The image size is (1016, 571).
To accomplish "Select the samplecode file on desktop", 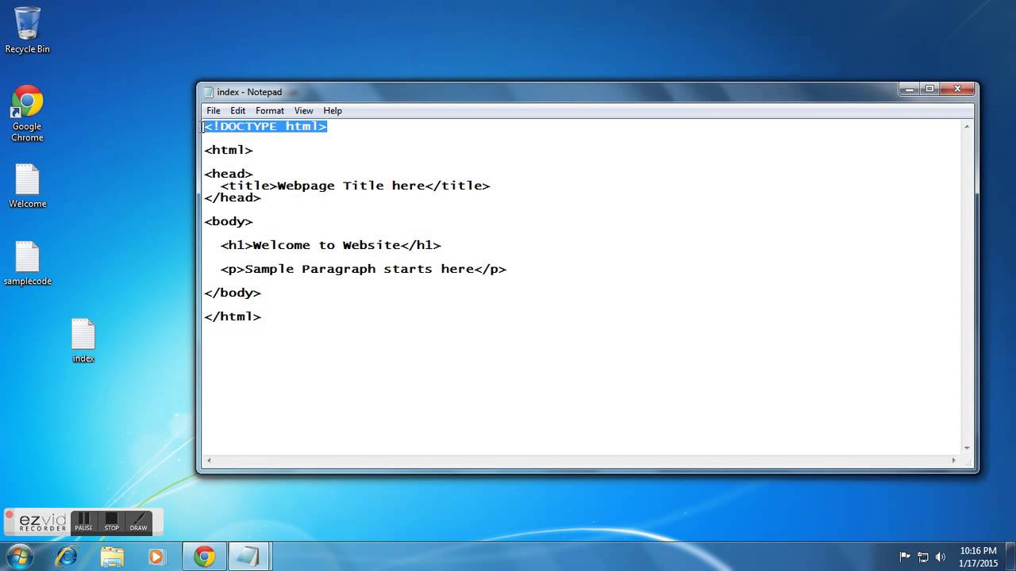I will 27,264.
